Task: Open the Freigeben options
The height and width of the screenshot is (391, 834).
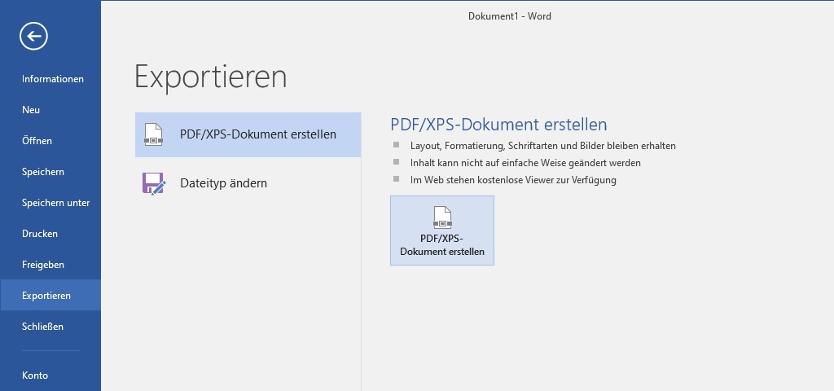Action: (x=43, y=265)
